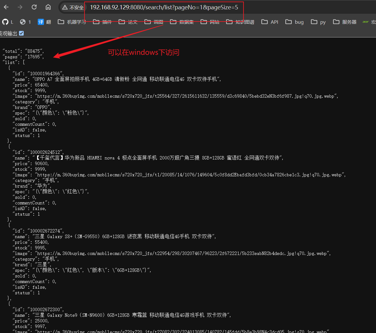Click the 三星 Galaxy Note9 name line

point(122,315)
